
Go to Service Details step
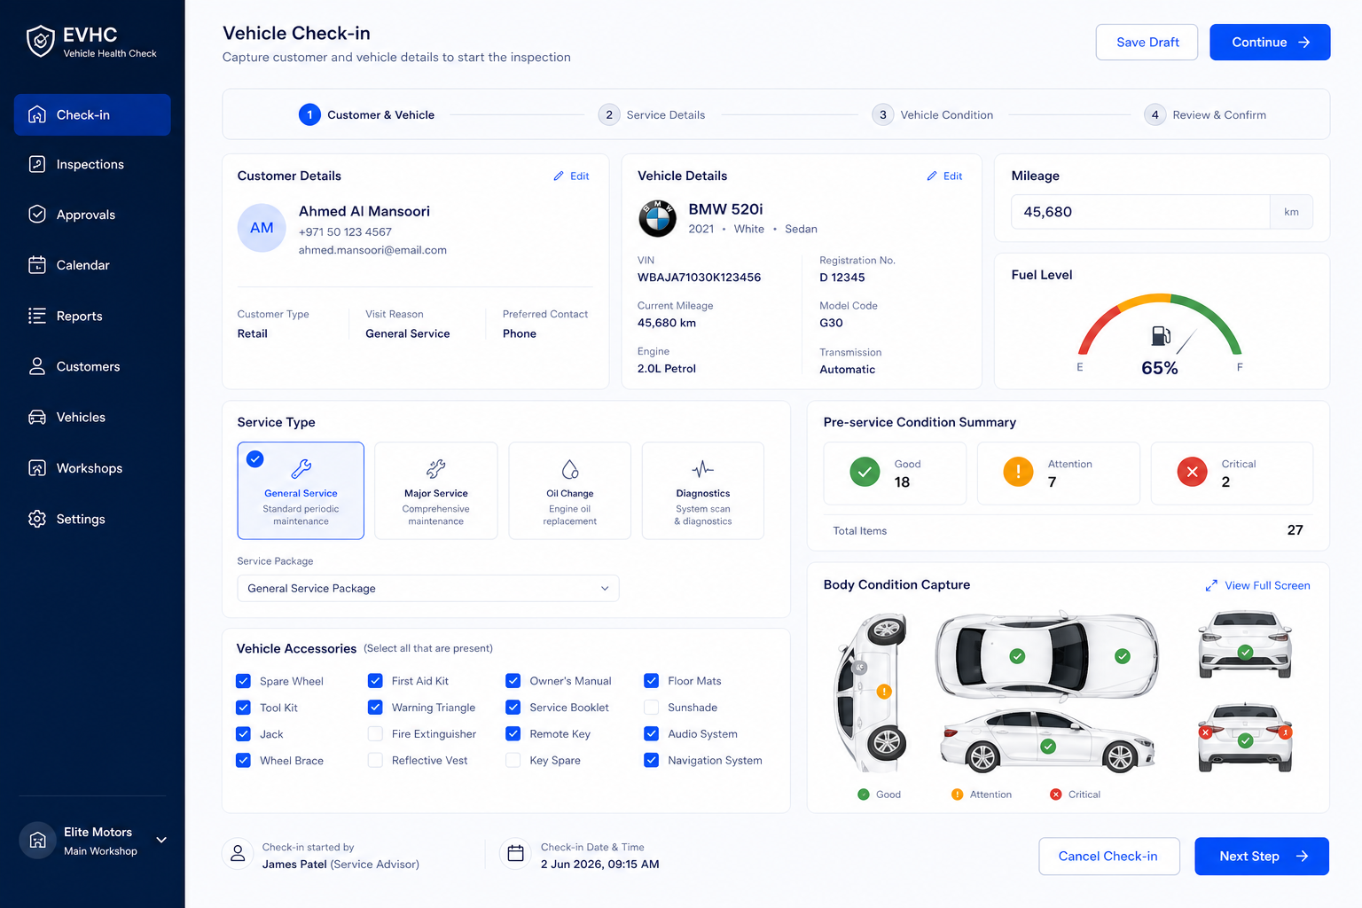tap(652, 115)
